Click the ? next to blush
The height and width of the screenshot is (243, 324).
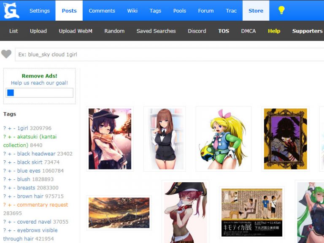pyautogui.click(x=5, y=179)
